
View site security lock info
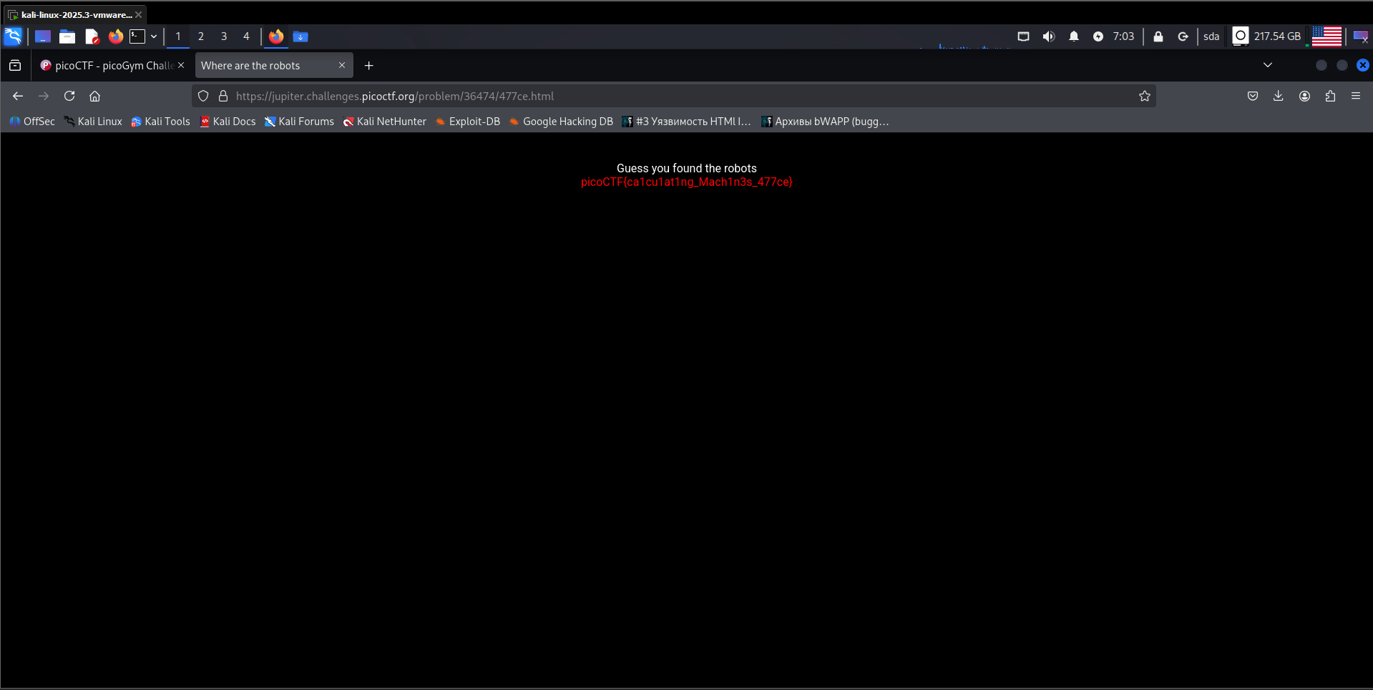point(223,96)
